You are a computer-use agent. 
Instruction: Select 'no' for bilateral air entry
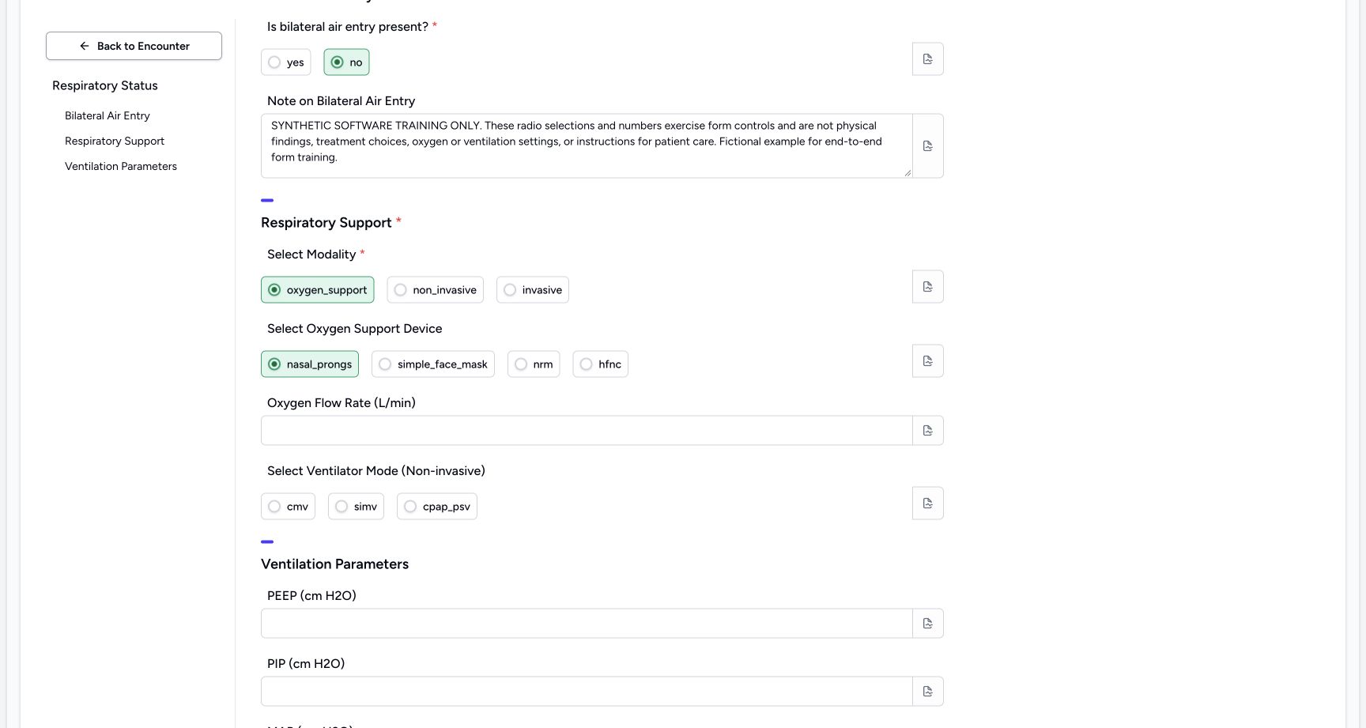point(346,62)
